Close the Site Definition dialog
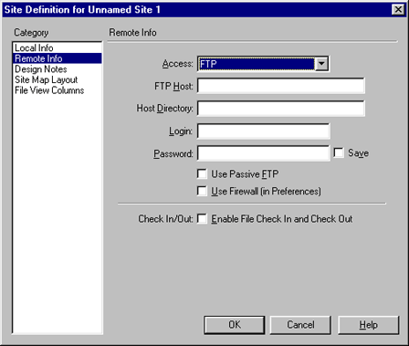Viewport: 409px width, 346px height. [398, 9]
